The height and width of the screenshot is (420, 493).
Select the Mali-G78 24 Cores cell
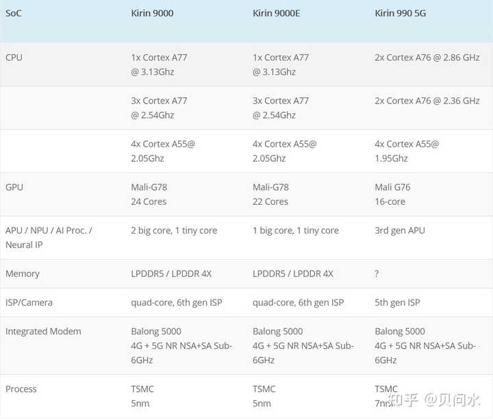(149, 195)
